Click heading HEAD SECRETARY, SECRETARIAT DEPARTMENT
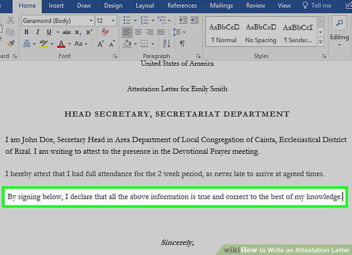This screenshot has height=255, width=352. coord(177,114)
